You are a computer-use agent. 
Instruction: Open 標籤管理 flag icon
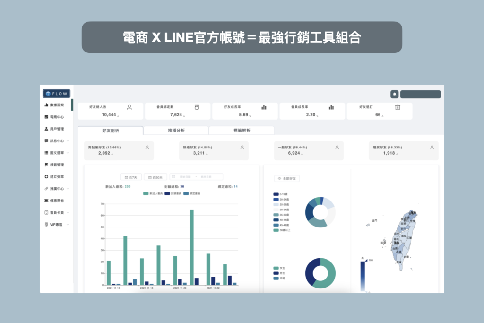pyautogui.click(x=46, y=165)
